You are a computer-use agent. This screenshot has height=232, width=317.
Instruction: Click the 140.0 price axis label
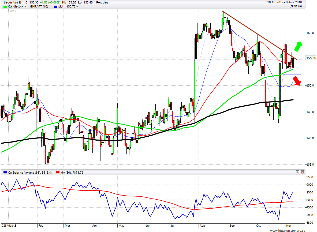tap(310, 138)
